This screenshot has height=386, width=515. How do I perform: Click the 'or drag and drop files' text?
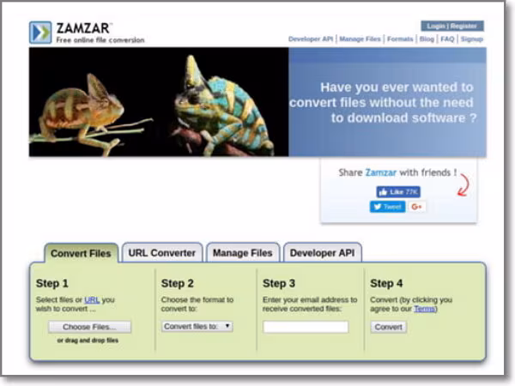tap(88, 341)
